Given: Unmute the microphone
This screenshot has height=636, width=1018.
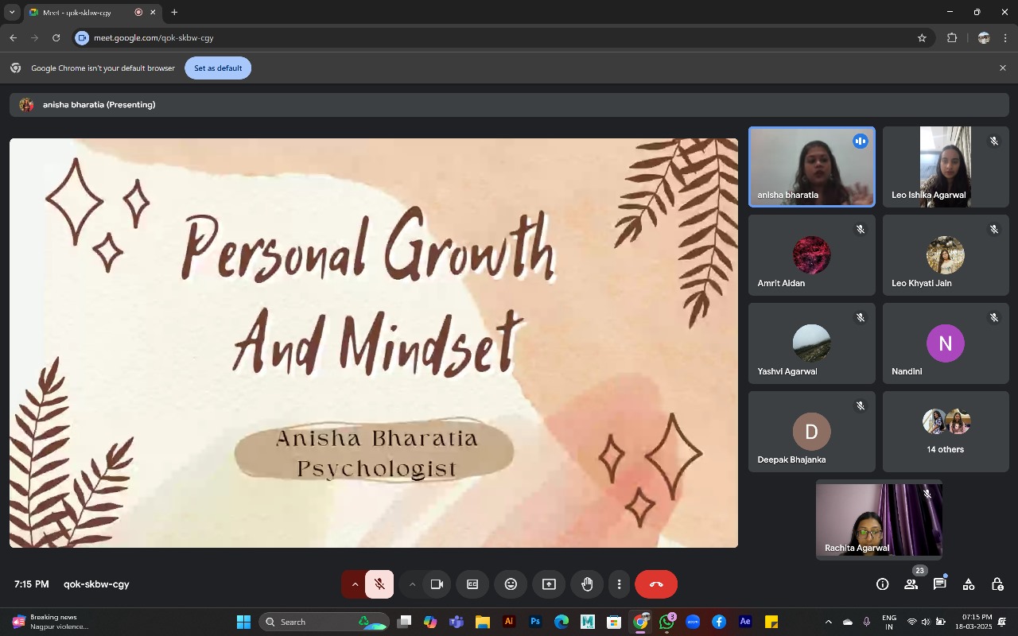Looking at the screenshot, I should coord(379,584).
